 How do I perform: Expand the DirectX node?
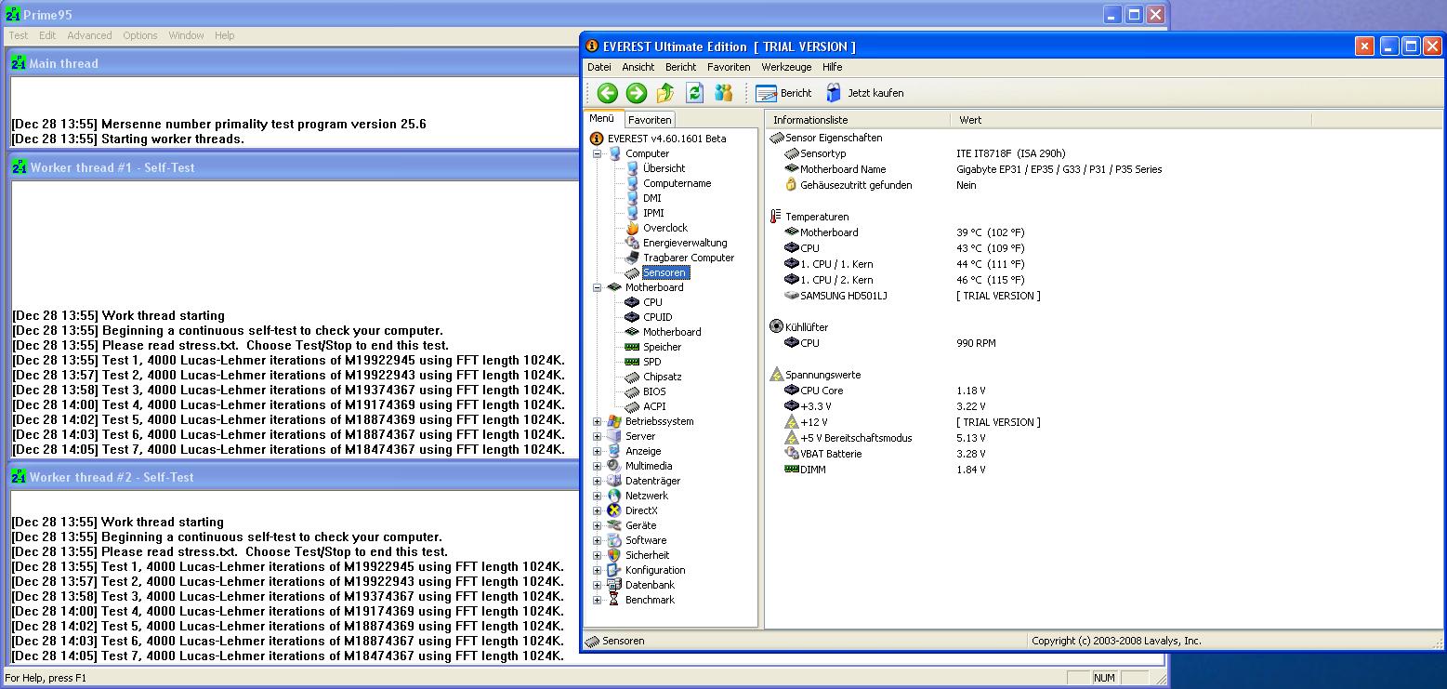[597, 510]
